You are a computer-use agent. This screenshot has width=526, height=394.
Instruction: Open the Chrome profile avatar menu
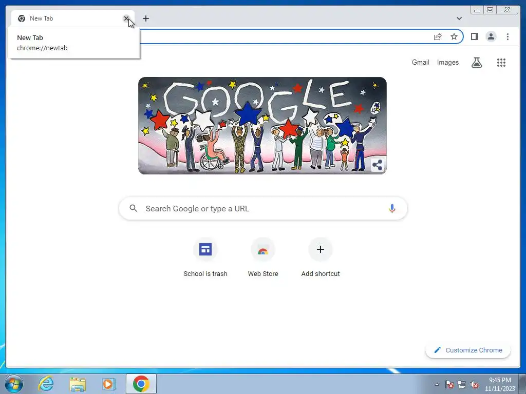tap(491, 36)
